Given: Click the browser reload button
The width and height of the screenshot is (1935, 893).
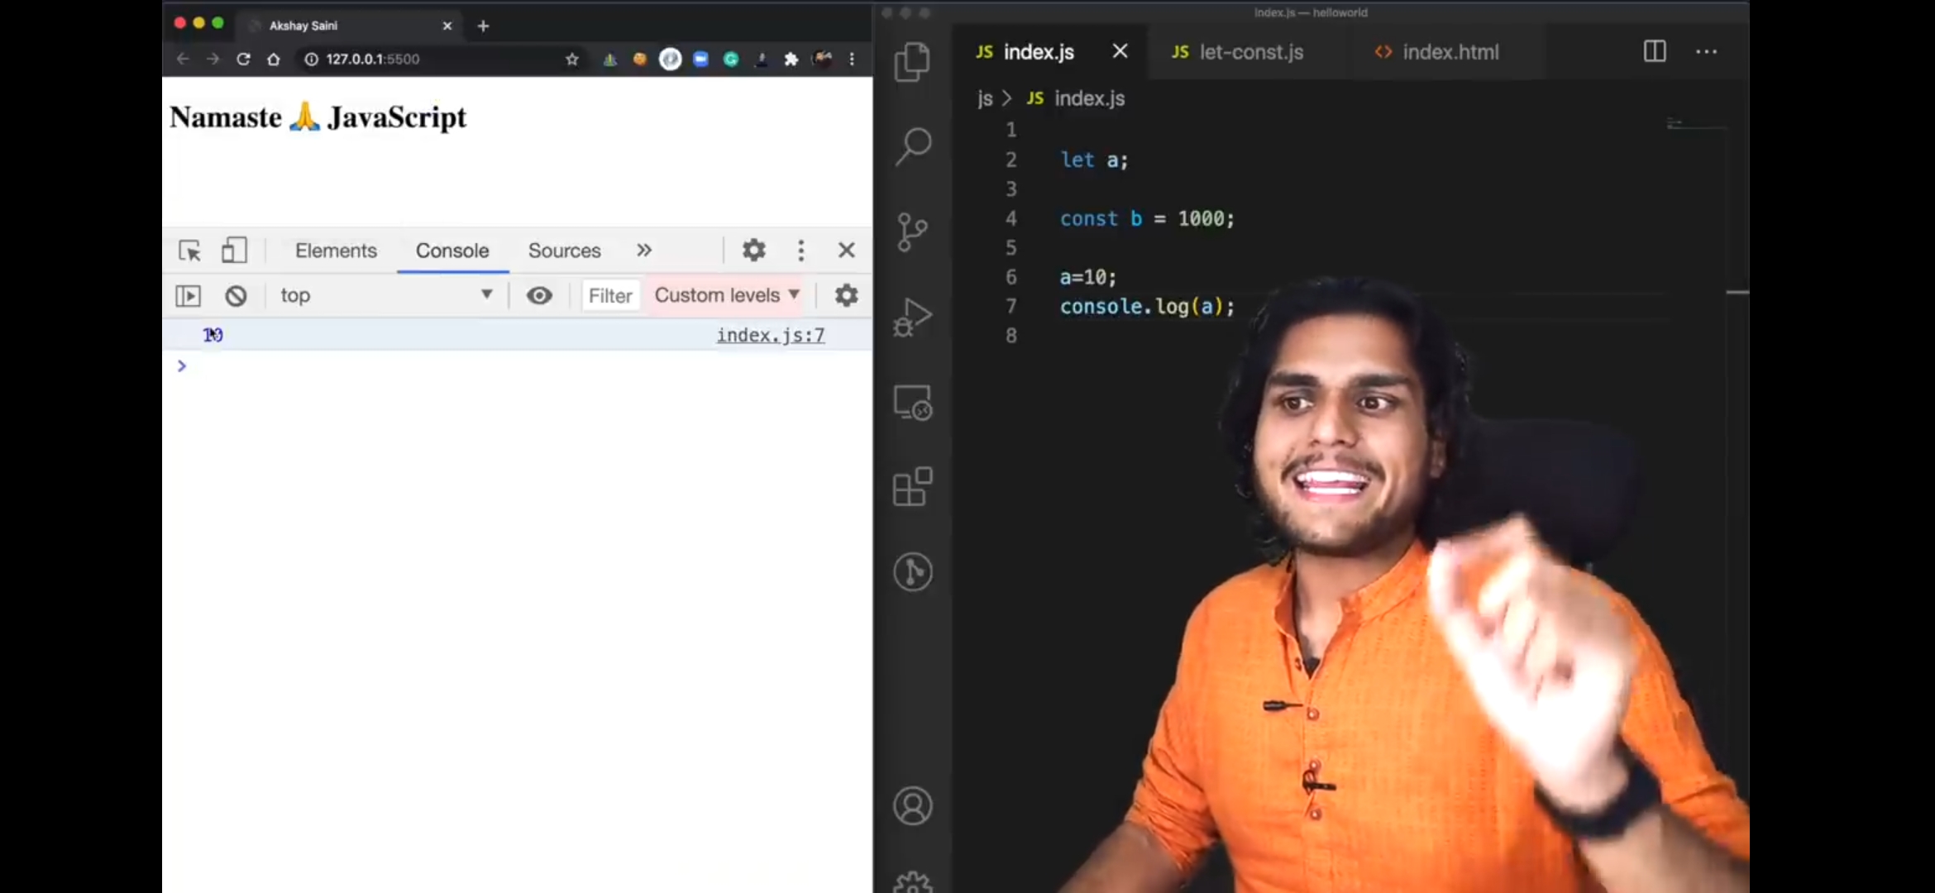Looking at the screenshot, I should pyautogui.click(x=243, y=60).
